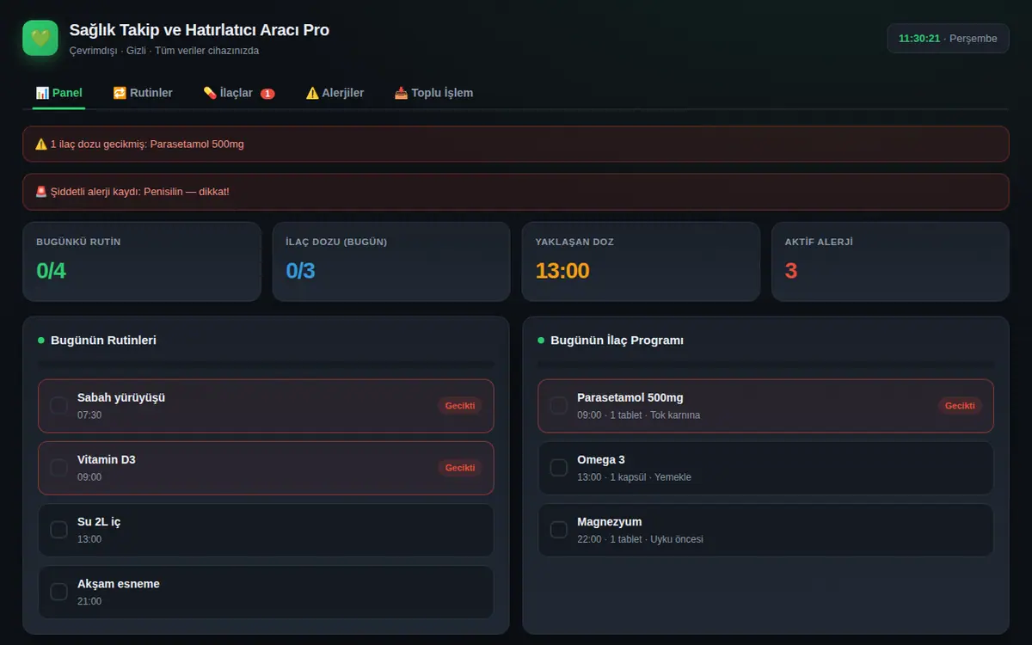Click the clock reading 11:30:21
The width and height of the screenshot is (1032, 645).
[919, 39]
